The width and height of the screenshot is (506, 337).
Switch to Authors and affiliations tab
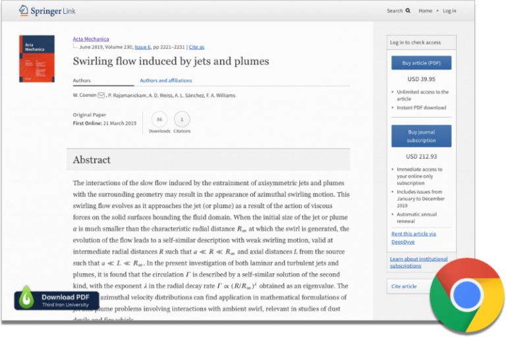tap(166, 80)
